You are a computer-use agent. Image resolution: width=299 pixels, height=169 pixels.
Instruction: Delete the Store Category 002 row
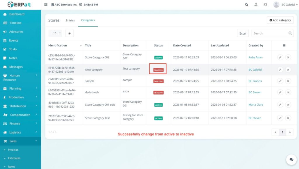click(288, 58)
